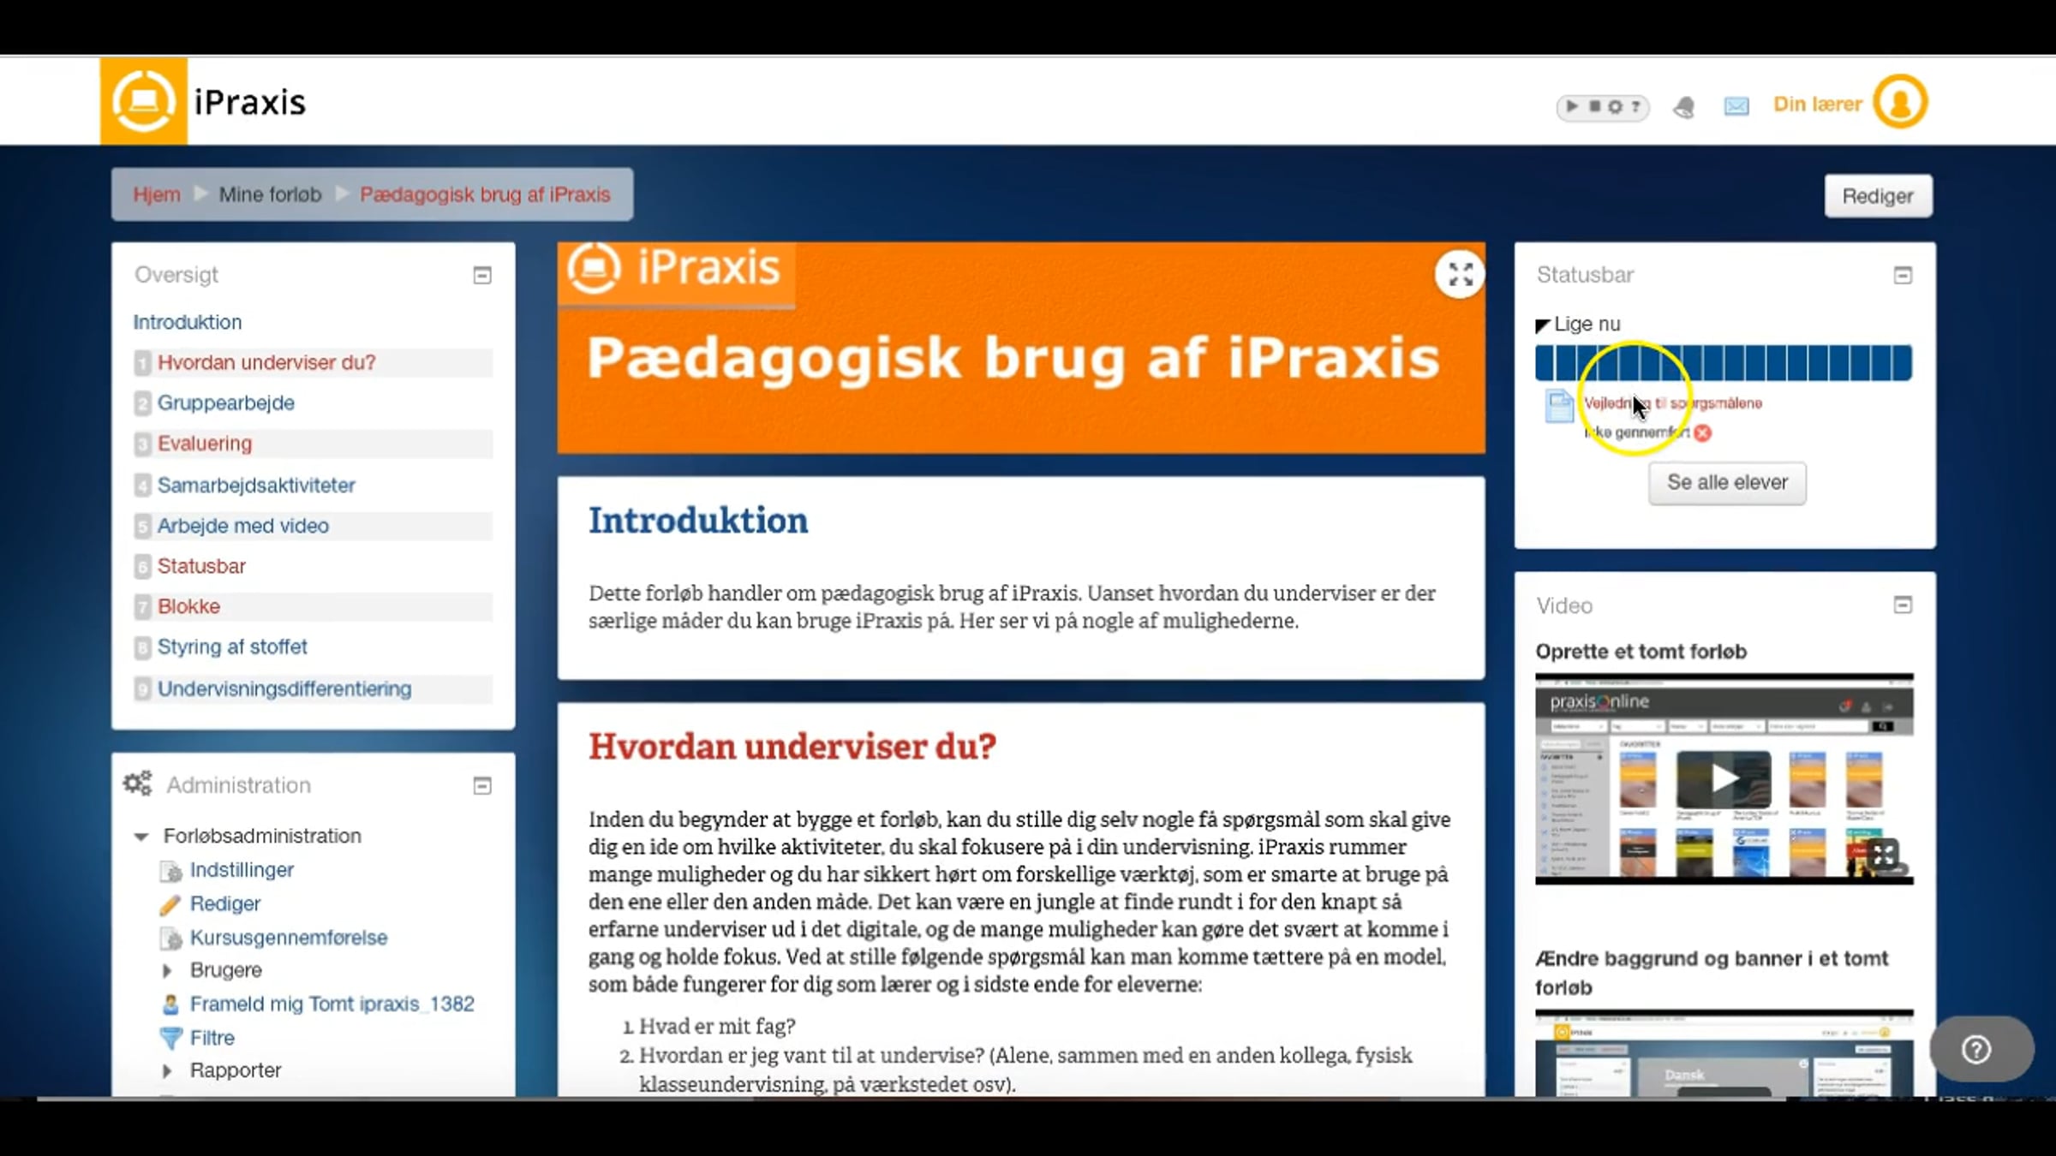Viewport: 2056px width, 1156px height.
Task: Open Kursusgennemførelse in Administration
Action: pyautogui.click(x=289, y=938)
